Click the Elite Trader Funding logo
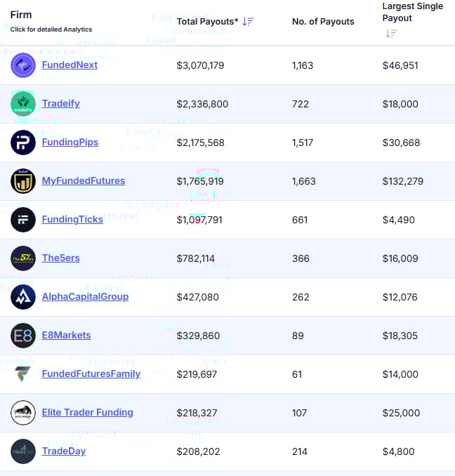 point(23,413)
